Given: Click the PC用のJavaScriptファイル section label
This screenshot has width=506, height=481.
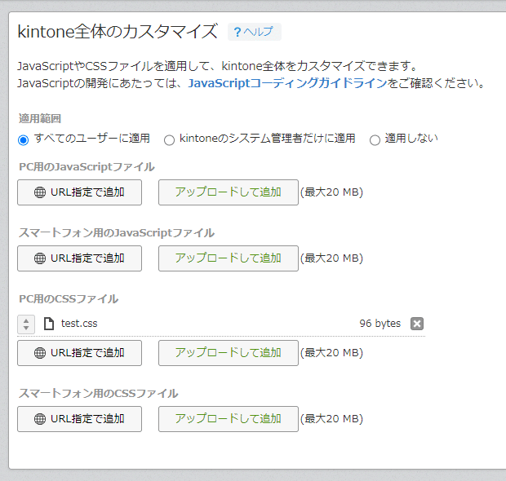Looking at the screenshot, I should [87, 167].
